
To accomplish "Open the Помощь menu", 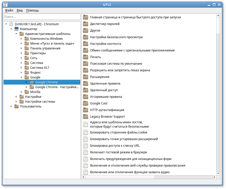I will pyautogui.click(x=33, y=10).
